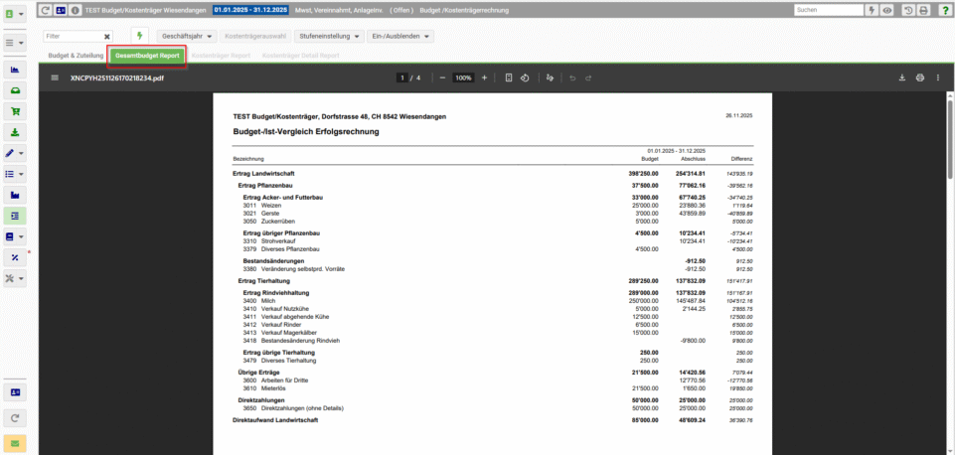Open the Ein-/Ausblenden dropdown
The image size is (955, 455).
click(400, 37)
